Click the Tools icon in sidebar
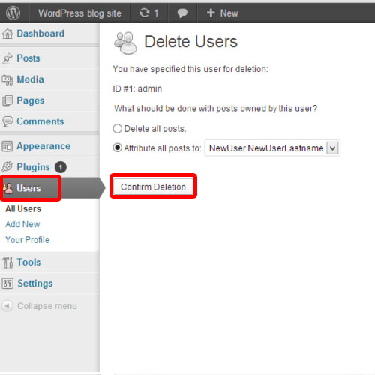 click(x=7, y=262)
